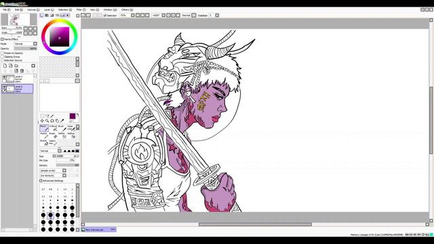Adjust the brush Density slider
434x244 pixels.
68,165
